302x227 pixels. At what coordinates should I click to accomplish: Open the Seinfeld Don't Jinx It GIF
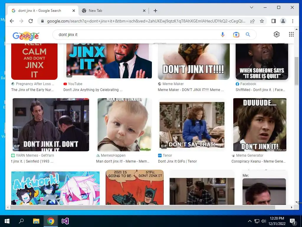pyautogui.click(x=51, y=125)
